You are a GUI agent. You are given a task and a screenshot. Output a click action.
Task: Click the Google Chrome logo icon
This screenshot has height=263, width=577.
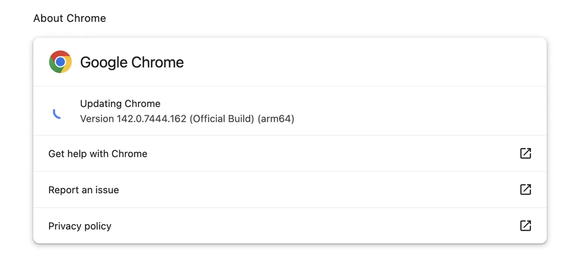(x=61, y=62)
